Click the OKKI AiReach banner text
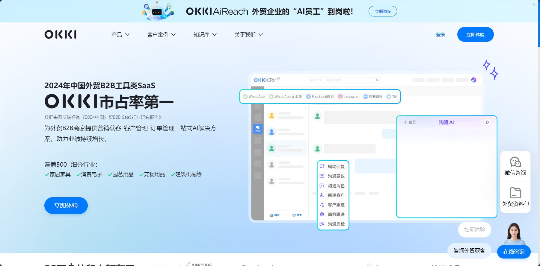This screenshot has height=266, width=540. point(217,11)
